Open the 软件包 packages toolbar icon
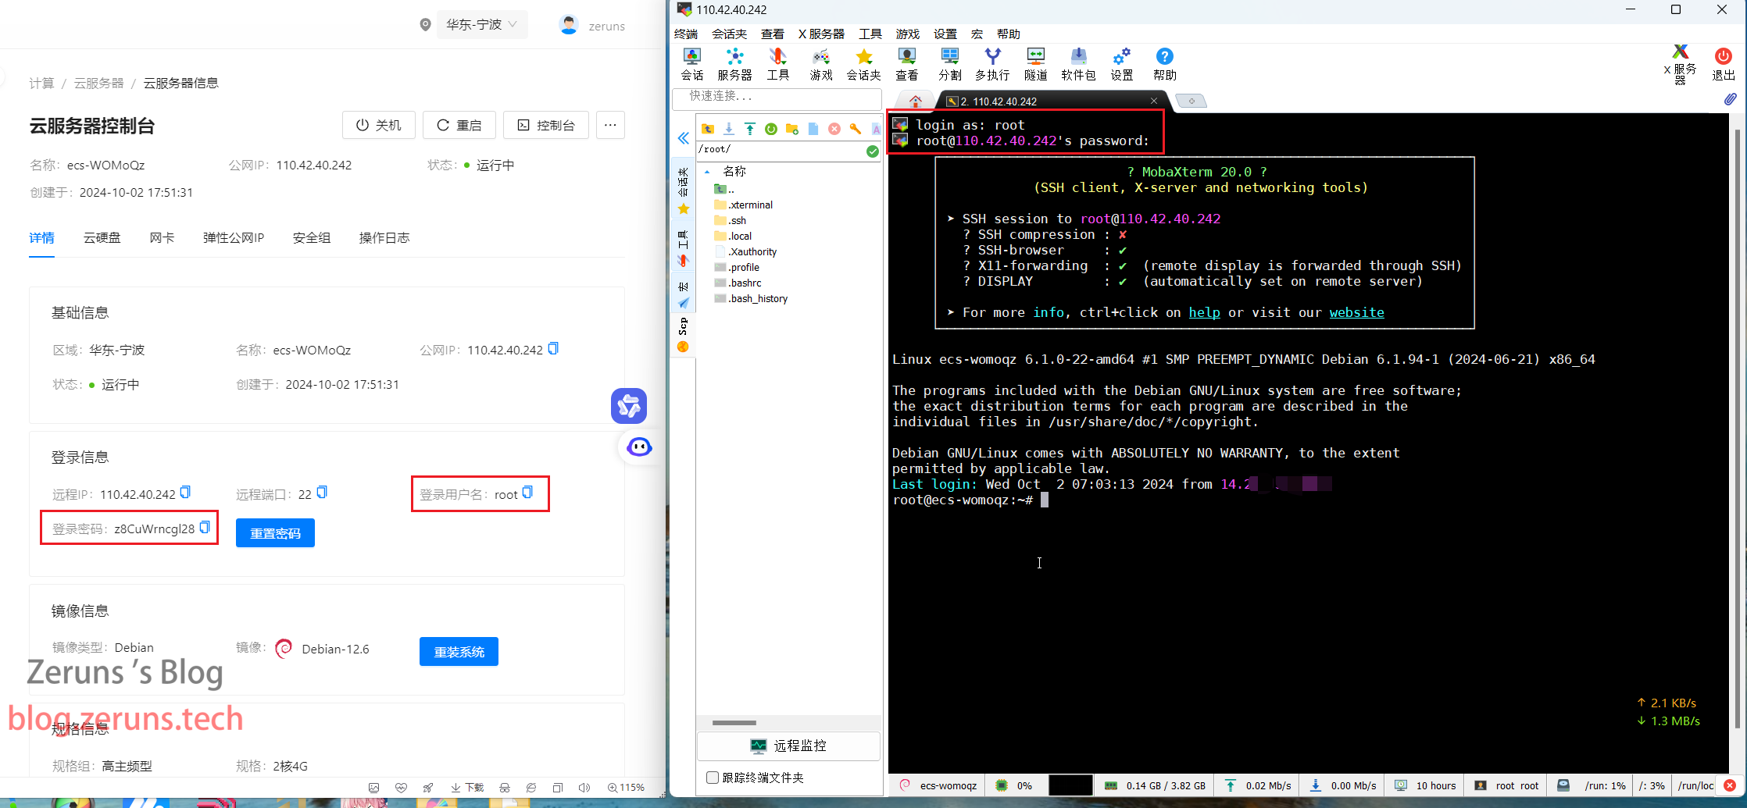Viewport: 1747px width, 808px height. tap(1078, 64)
